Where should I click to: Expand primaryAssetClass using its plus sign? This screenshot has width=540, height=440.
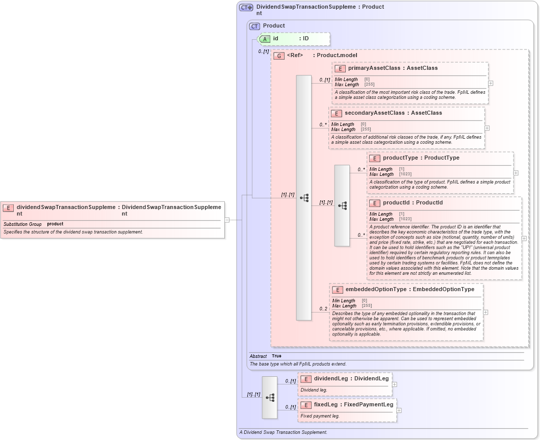click(x=490, y=82)
